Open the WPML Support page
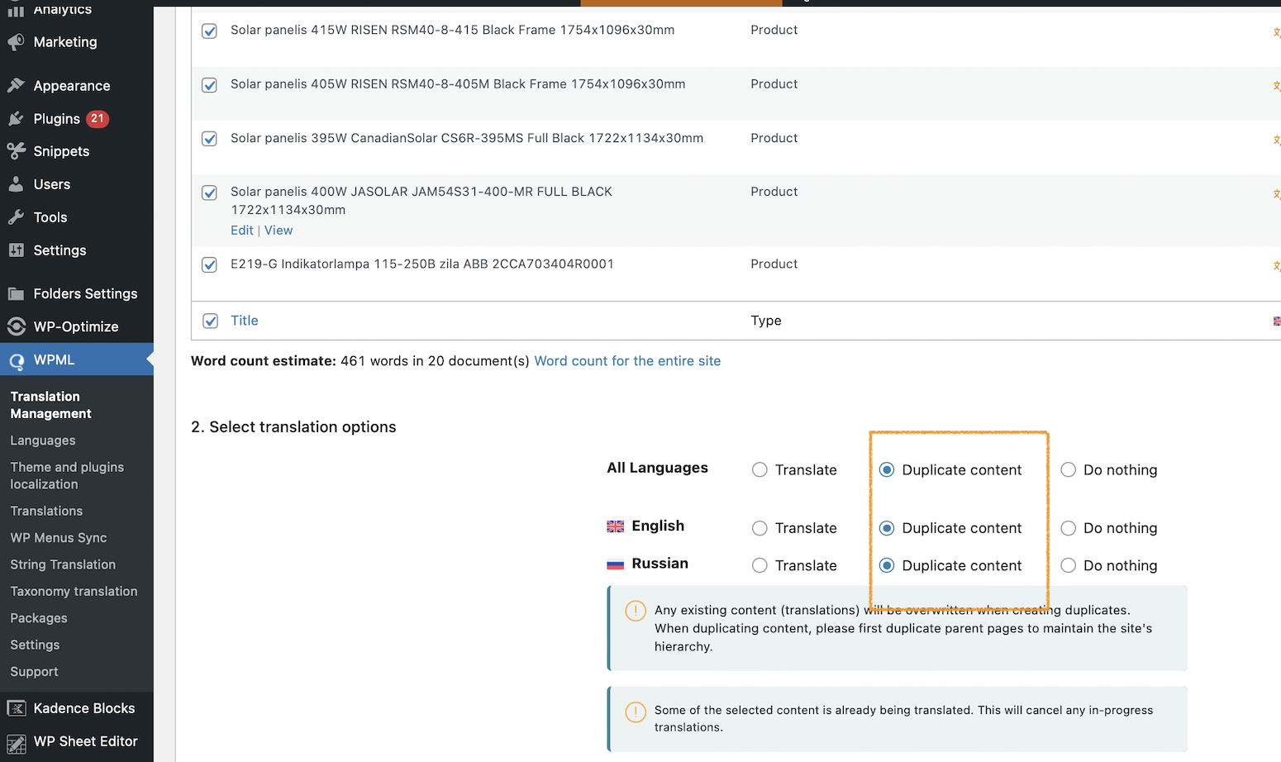This screenshot has width=1281, height=762. coord(34,672)
